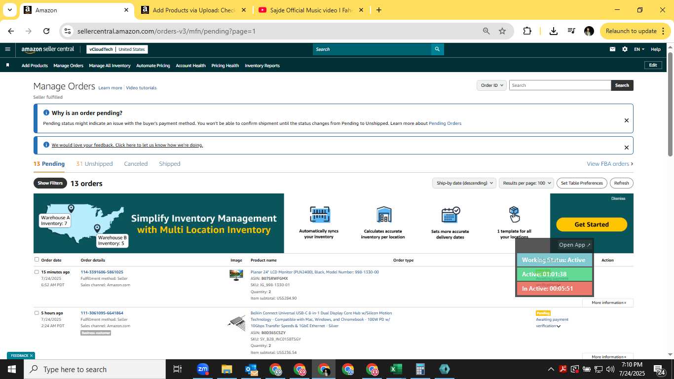Viewport: 674px width, 379px height.
Task: Open the Chrome downloads icon
Action: click(554, 31)
